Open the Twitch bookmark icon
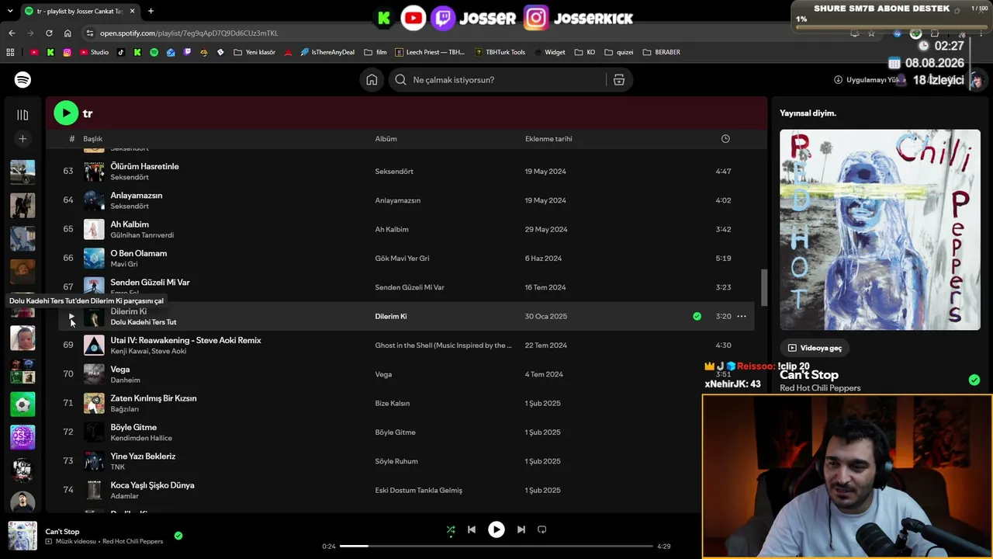 pos(187,53)
